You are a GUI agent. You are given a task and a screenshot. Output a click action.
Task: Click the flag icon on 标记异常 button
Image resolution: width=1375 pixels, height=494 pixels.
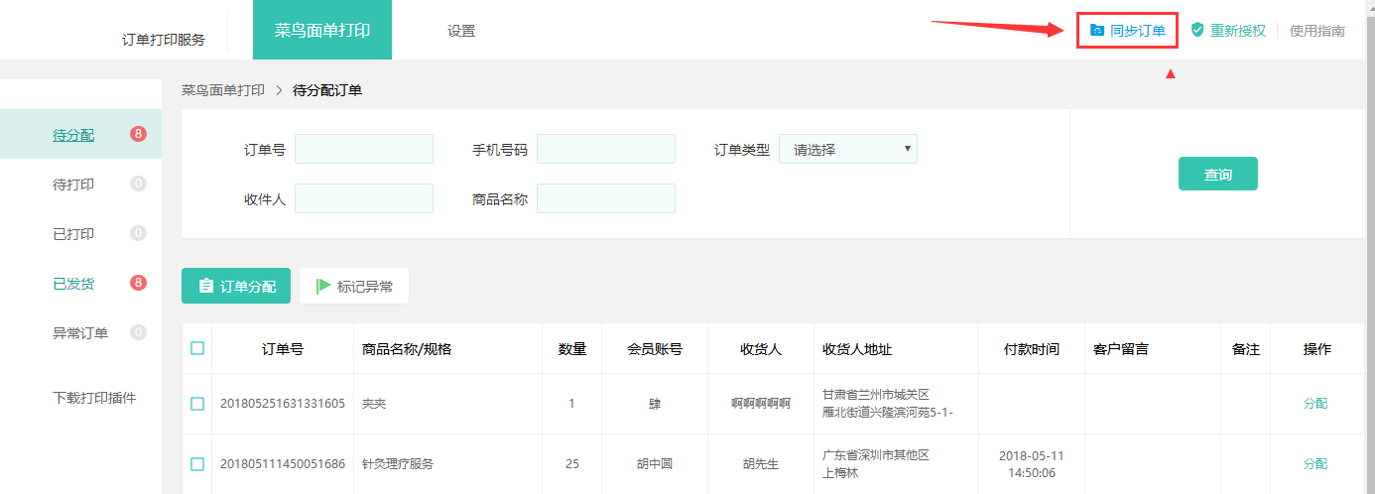point(323,287)
